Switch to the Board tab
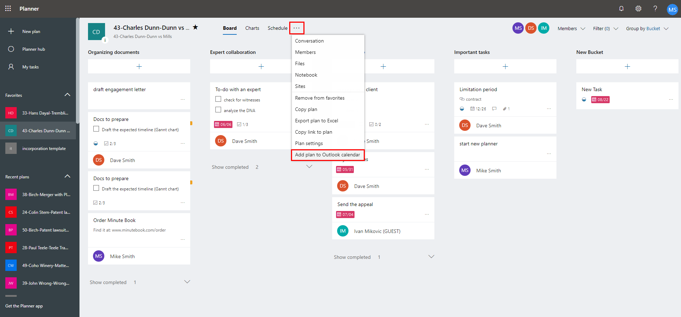 tap(230, 28)
